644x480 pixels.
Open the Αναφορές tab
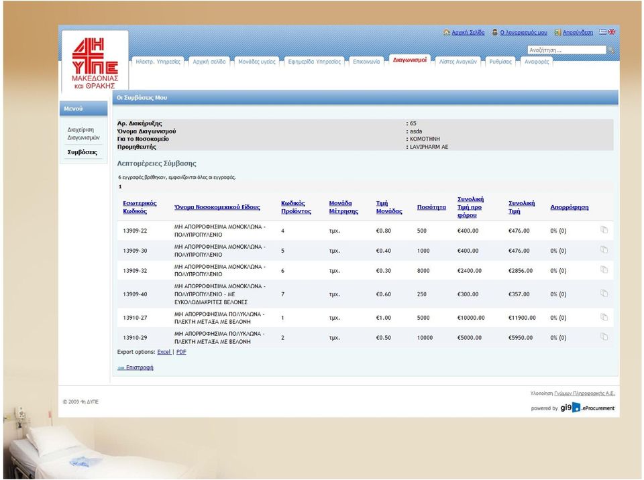coord(537,62)
